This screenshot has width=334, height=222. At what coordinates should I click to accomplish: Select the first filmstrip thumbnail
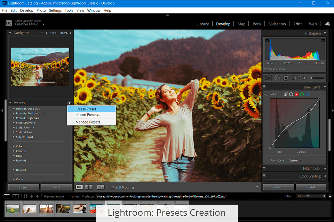[13, 208]
